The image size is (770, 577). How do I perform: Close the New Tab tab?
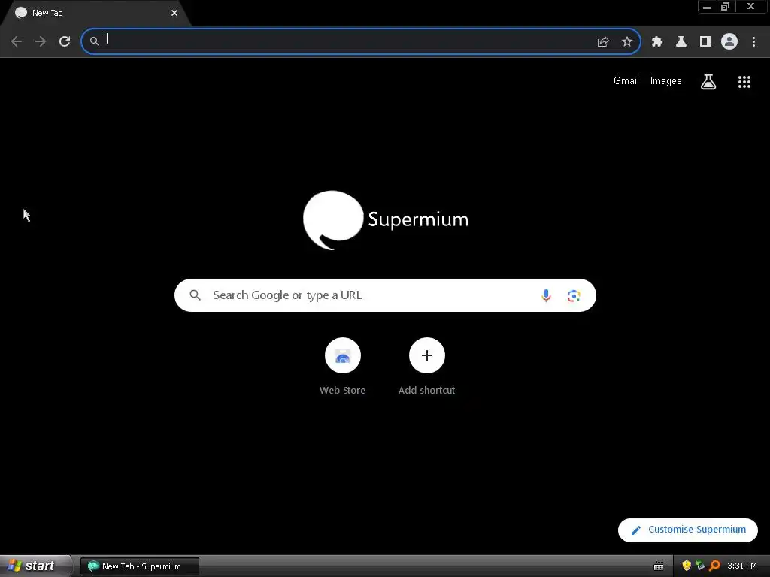pyautogui.click(x=174, y=13)
